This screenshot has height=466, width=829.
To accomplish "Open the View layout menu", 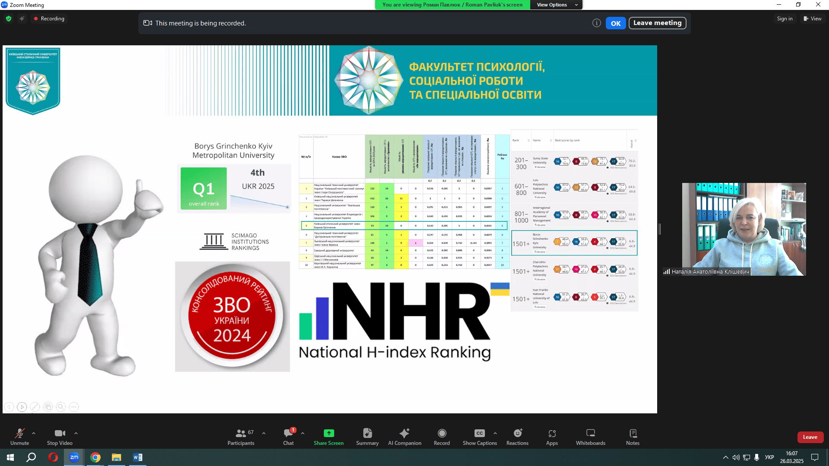I will [x=812, y=19].
